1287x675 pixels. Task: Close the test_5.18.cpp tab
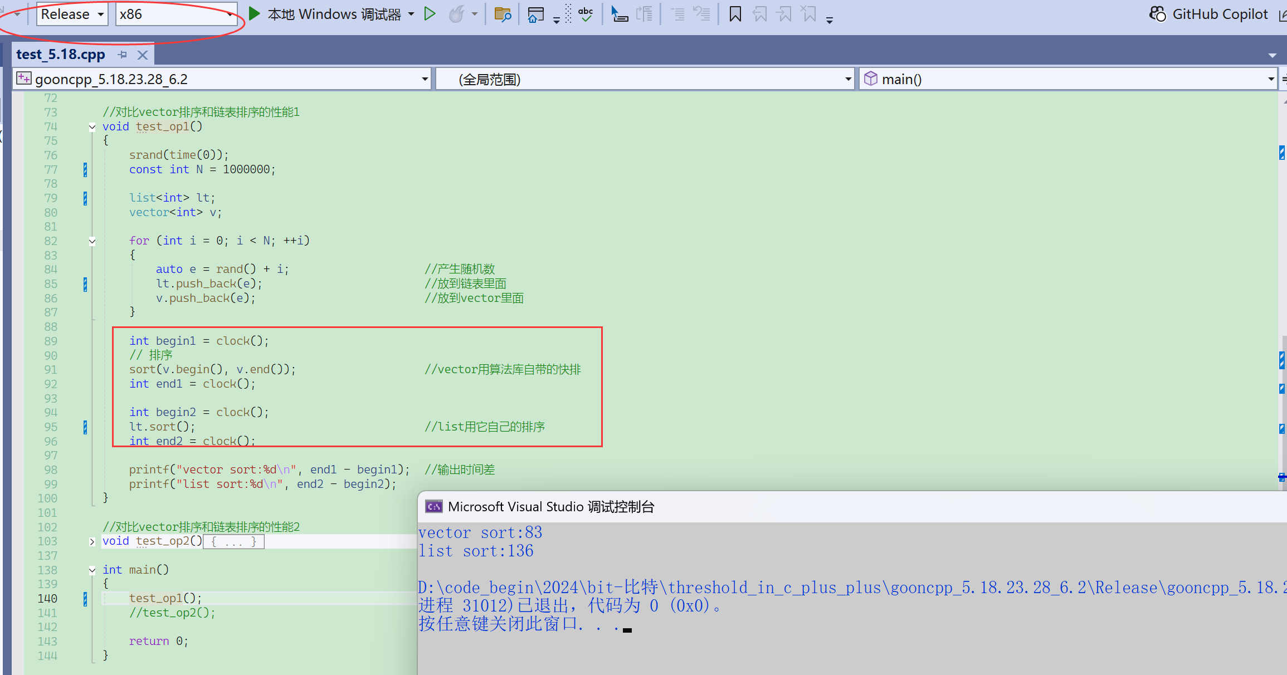point(143,55)
